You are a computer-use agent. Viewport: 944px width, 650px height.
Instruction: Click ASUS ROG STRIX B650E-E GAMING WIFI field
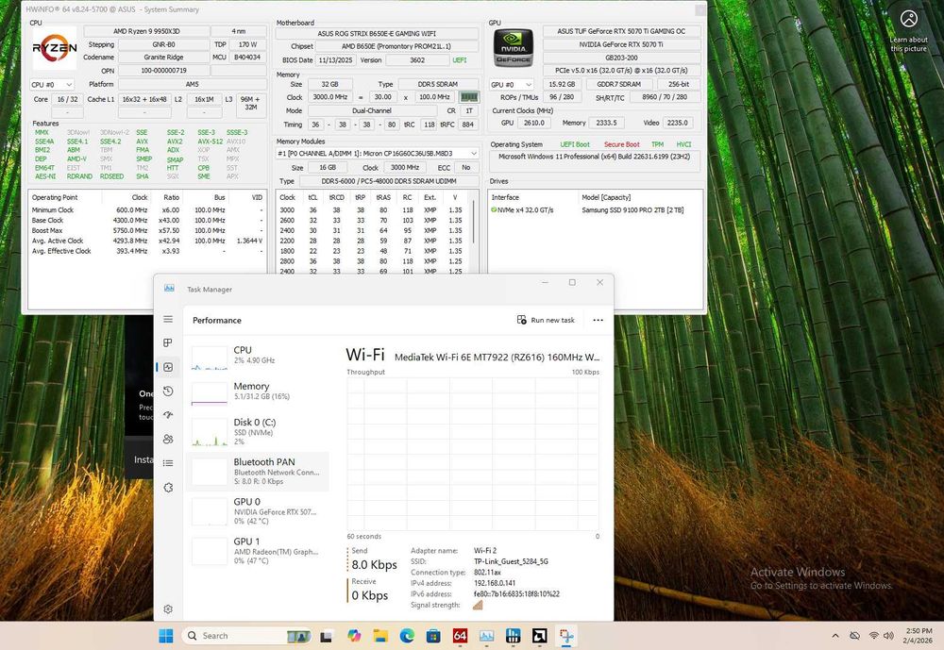pyautogui.click(x=377, y=34)
